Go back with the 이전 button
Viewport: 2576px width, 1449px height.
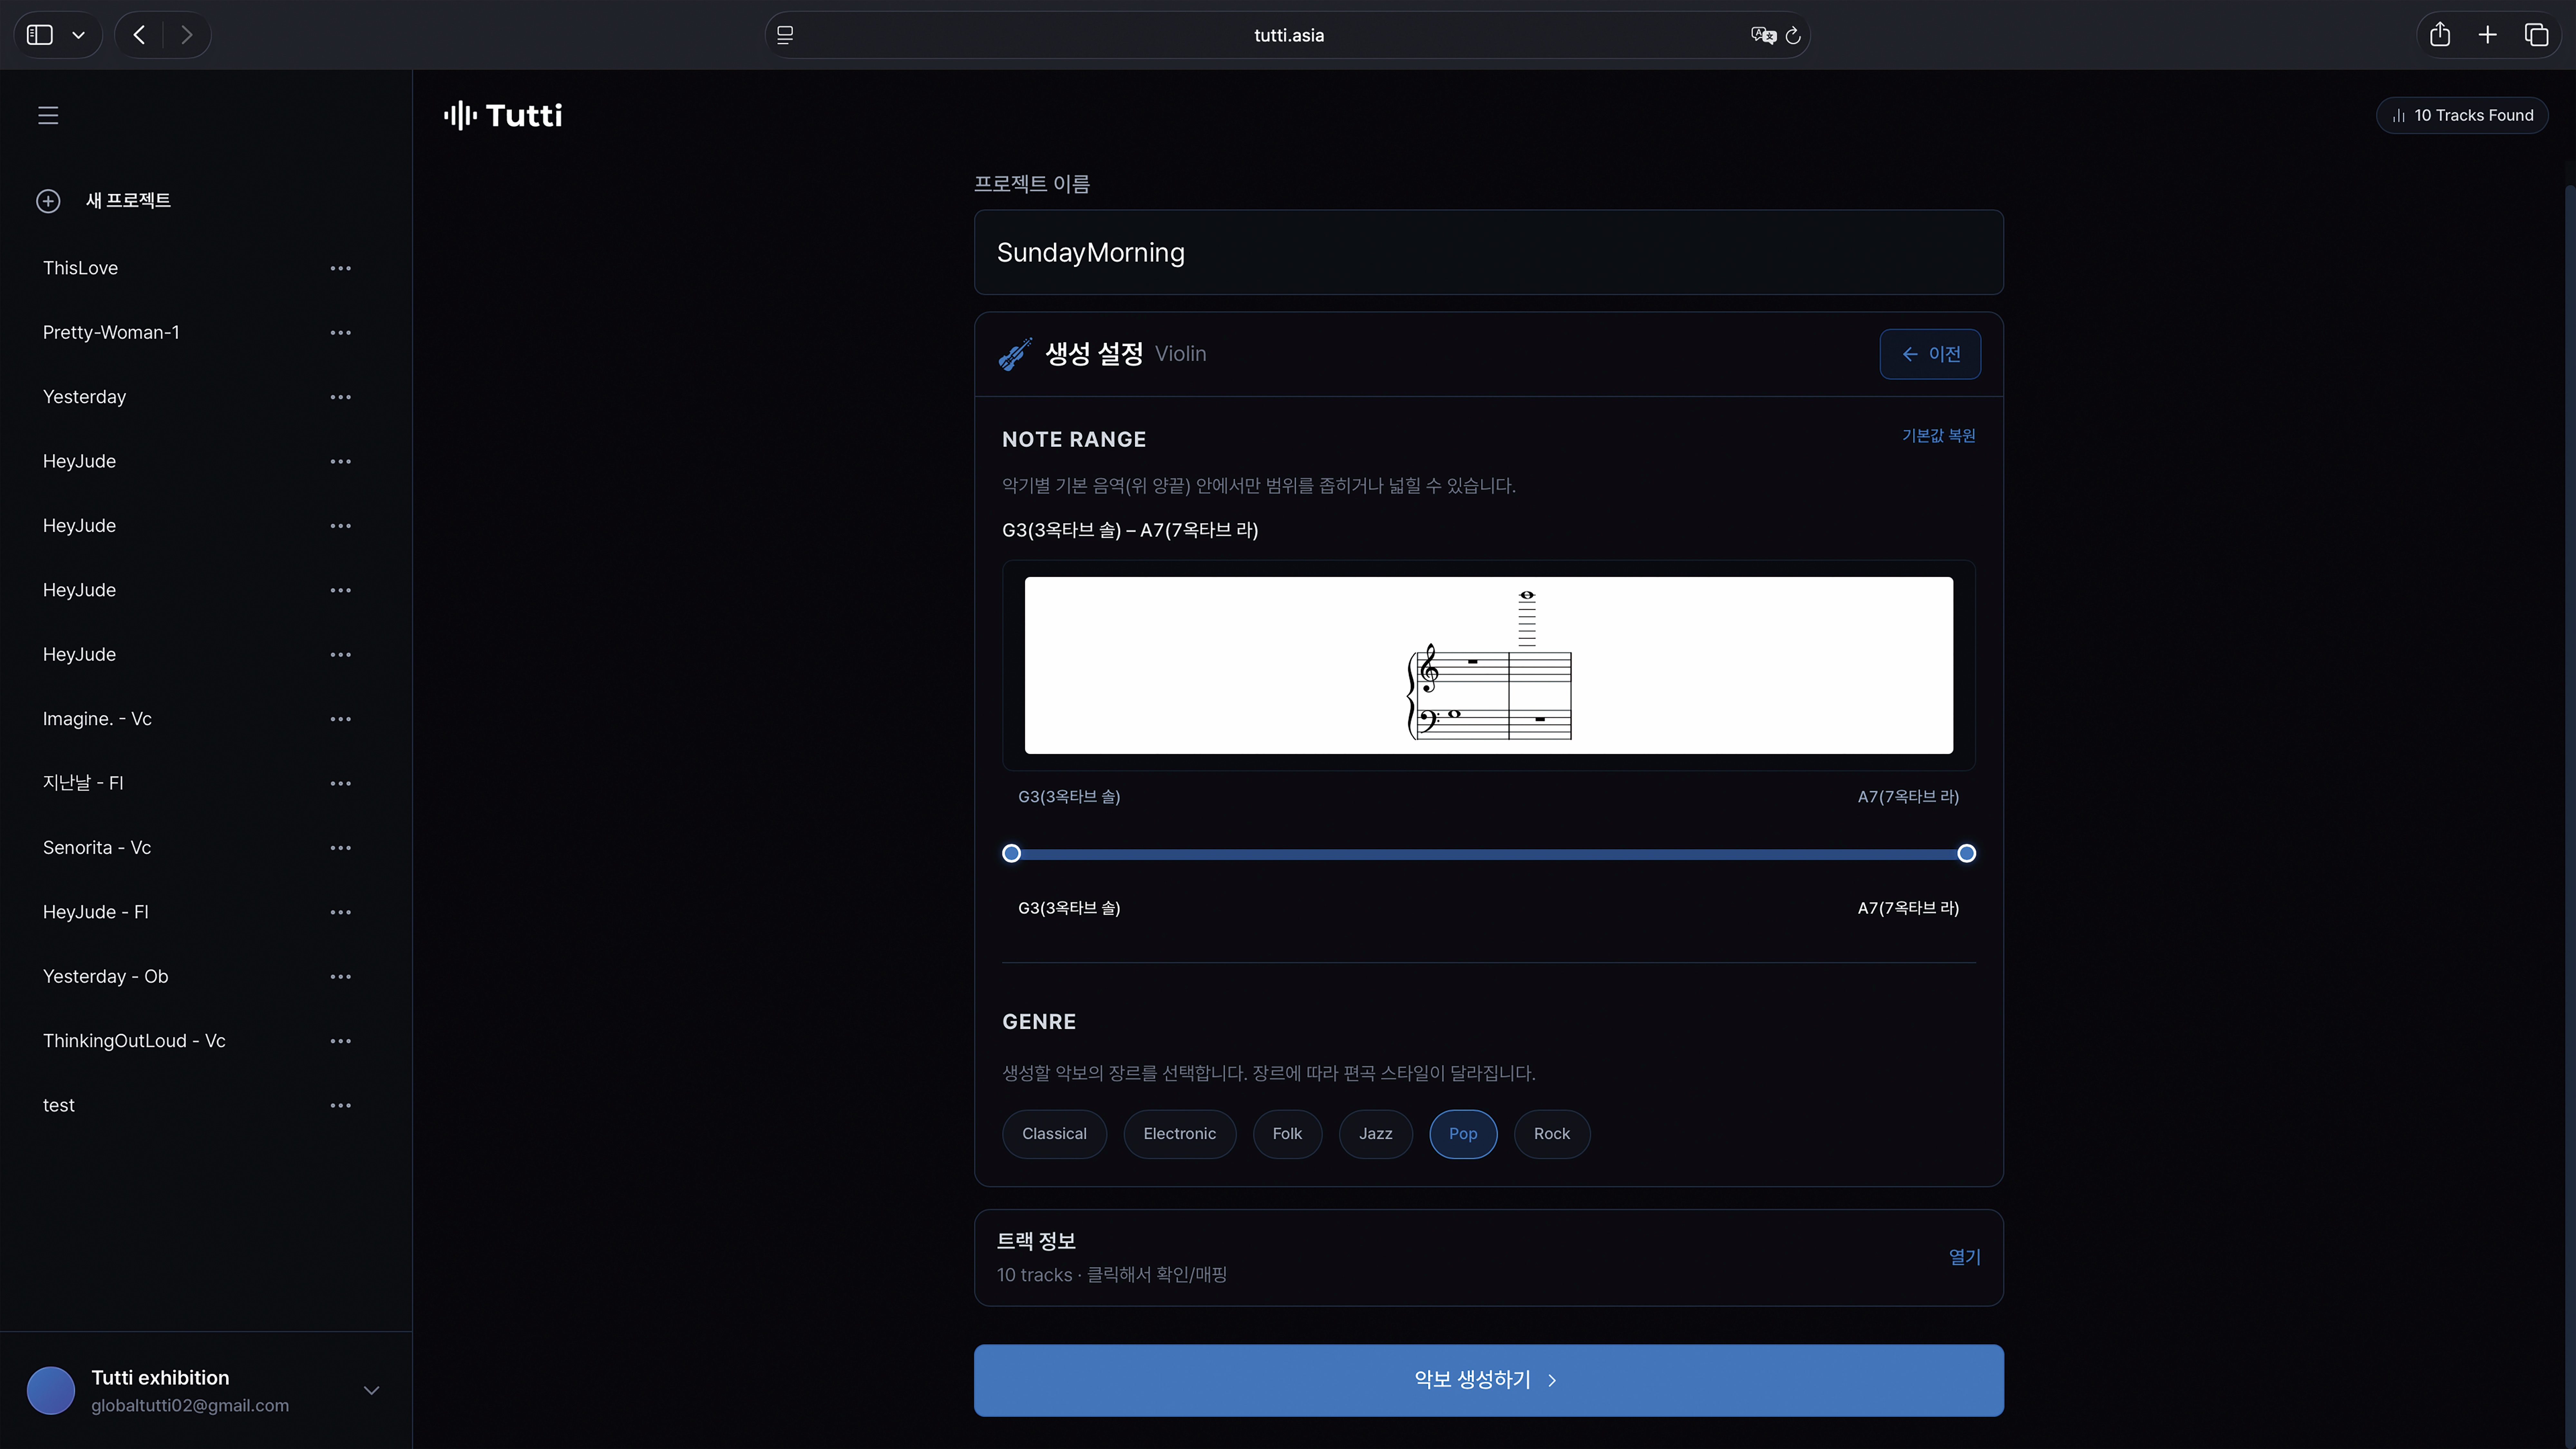(x=1930, y=354)
